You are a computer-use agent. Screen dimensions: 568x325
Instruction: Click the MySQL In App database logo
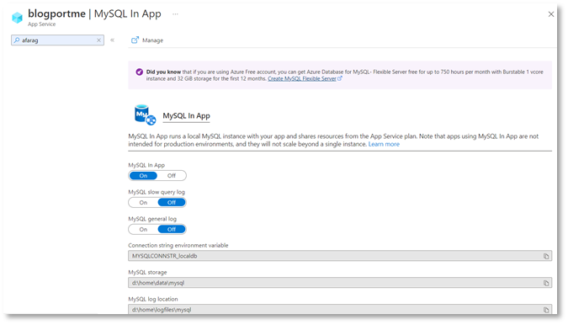(145, 115)
